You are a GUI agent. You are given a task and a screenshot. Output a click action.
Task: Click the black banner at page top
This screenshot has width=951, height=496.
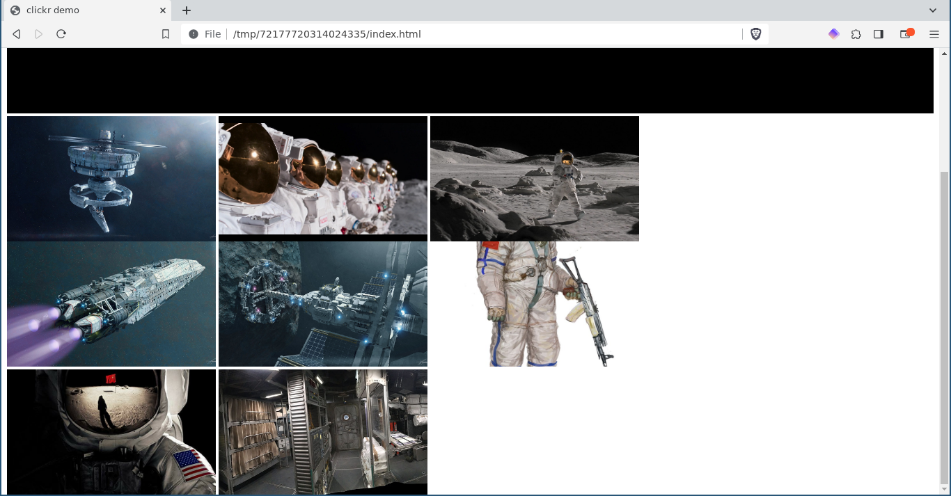(x=470, y=81)
